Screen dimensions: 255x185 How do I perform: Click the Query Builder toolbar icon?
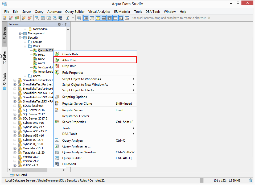point(55,18)
